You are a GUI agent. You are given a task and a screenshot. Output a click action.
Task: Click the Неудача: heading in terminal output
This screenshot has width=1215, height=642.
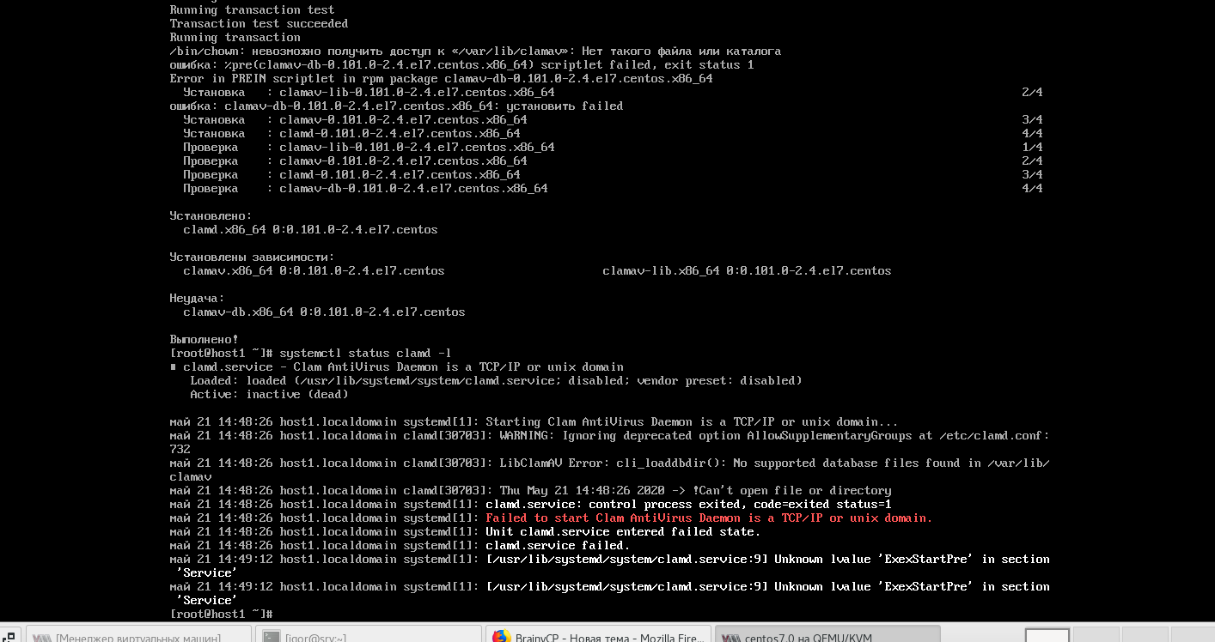coord(197,298)
